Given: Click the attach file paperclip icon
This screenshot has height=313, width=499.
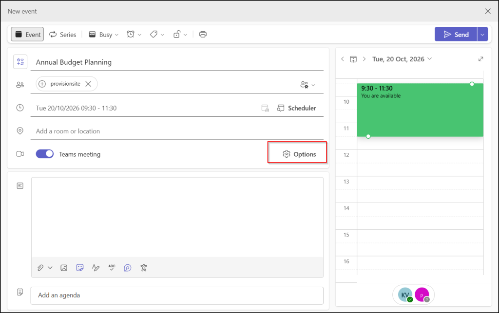Looking at the screenshot, I should pyautogui.click(x=40, y=268).
